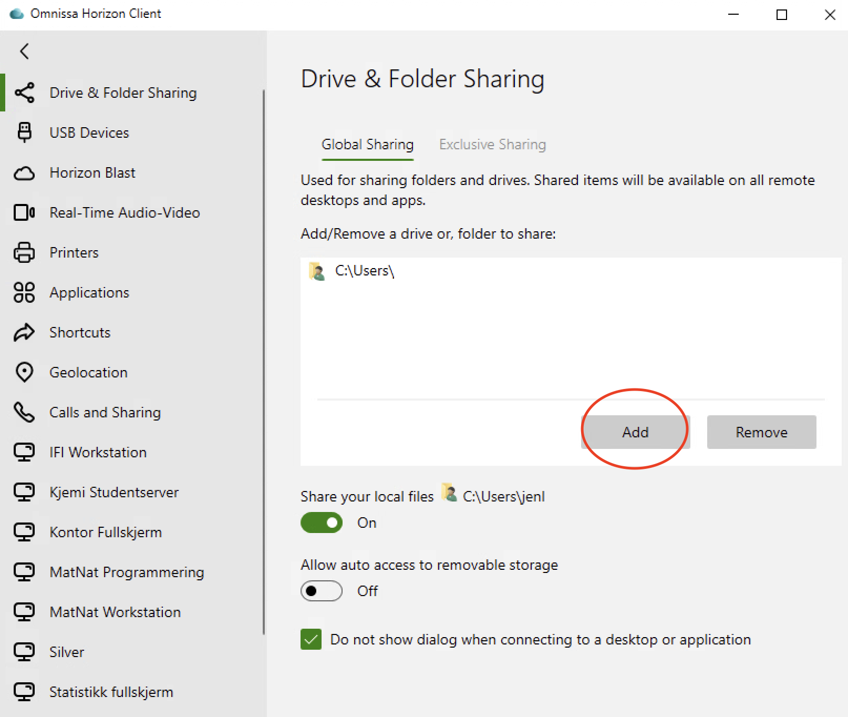This screenshot has width=848, height=717.
Task: Click the Applications grid icon
Action: coord(24,292)
